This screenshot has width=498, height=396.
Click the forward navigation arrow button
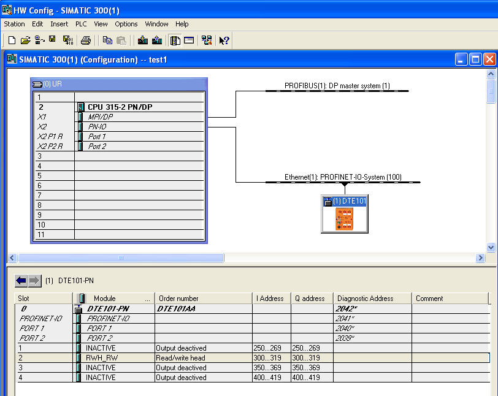click(x=34, y=281)
